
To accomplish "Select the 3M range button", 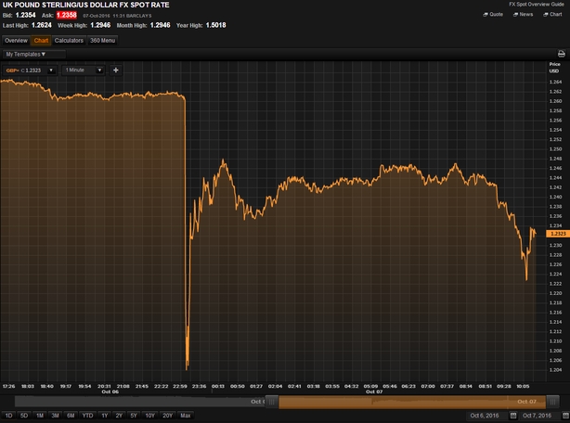I will click(55, 416).
